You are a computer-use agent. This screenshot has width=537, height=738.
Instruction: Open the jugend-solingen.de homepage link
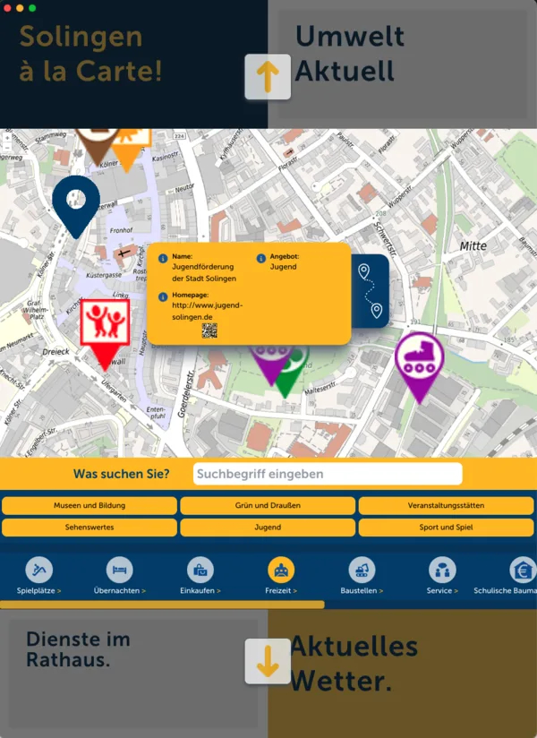tap(207, 311)
